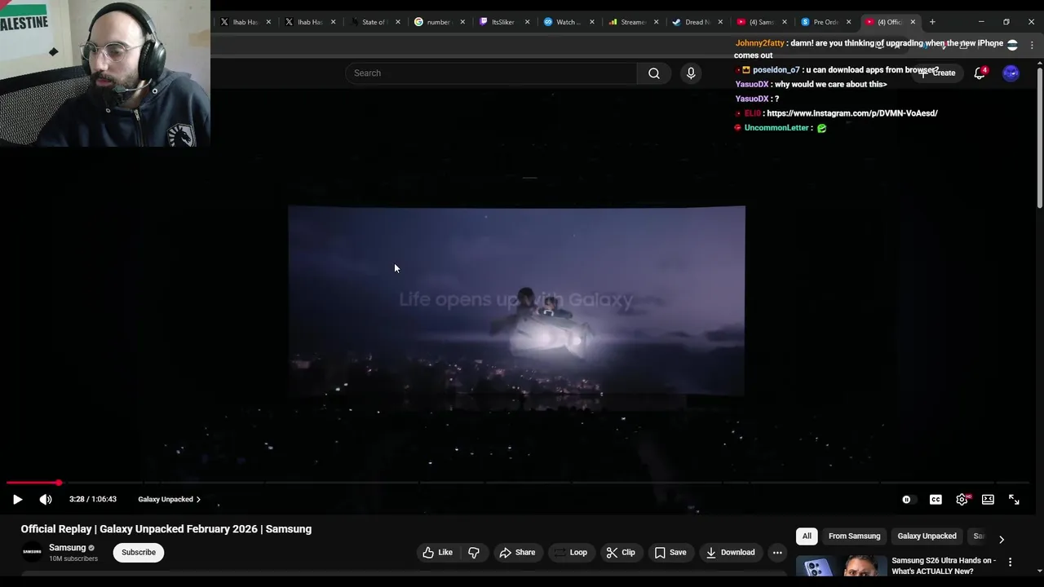Play the Galaxy Unpacked video

click(x=17, y=499)
